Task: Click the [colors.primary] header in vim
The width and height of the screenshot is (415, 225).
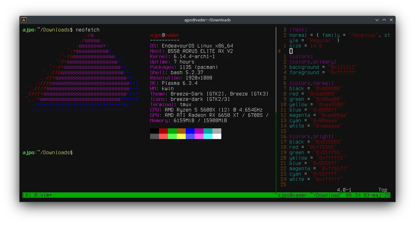Action: (313, 62)
